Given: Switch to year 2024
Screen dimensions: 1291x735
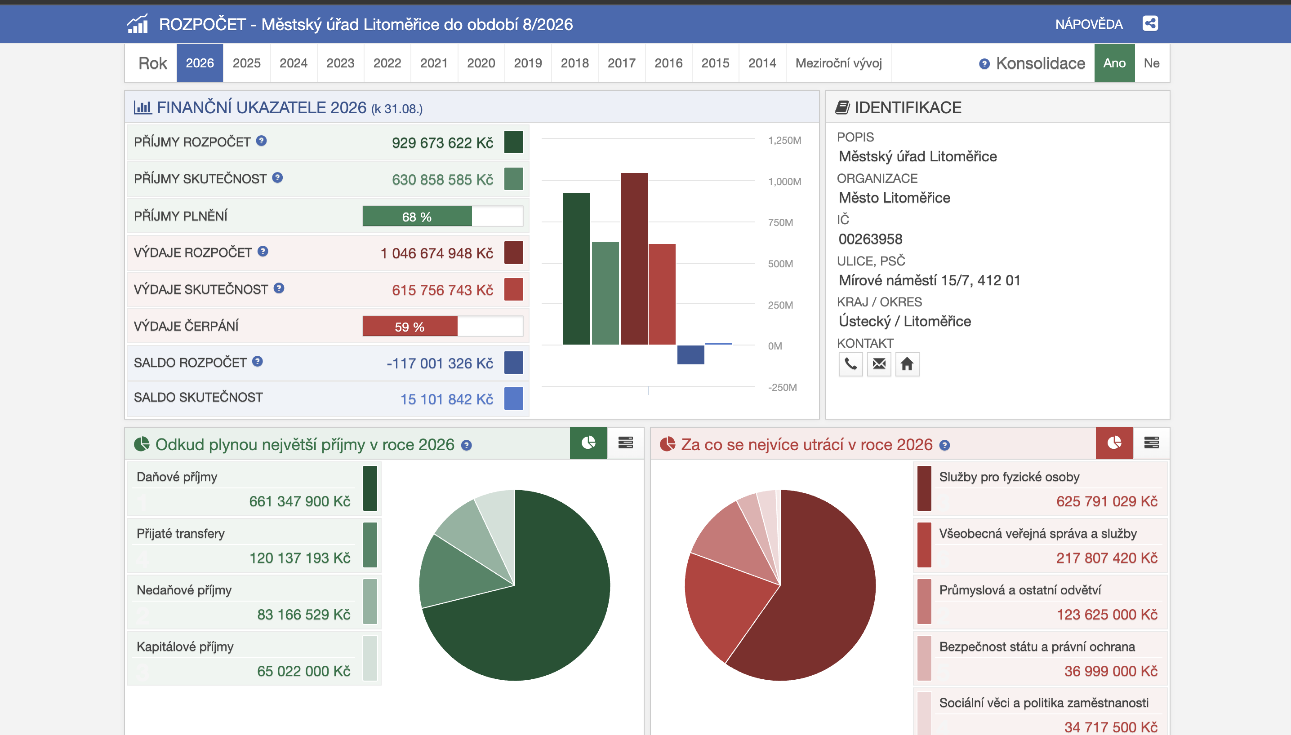Looking at the screenshot, I should [294, 63].
